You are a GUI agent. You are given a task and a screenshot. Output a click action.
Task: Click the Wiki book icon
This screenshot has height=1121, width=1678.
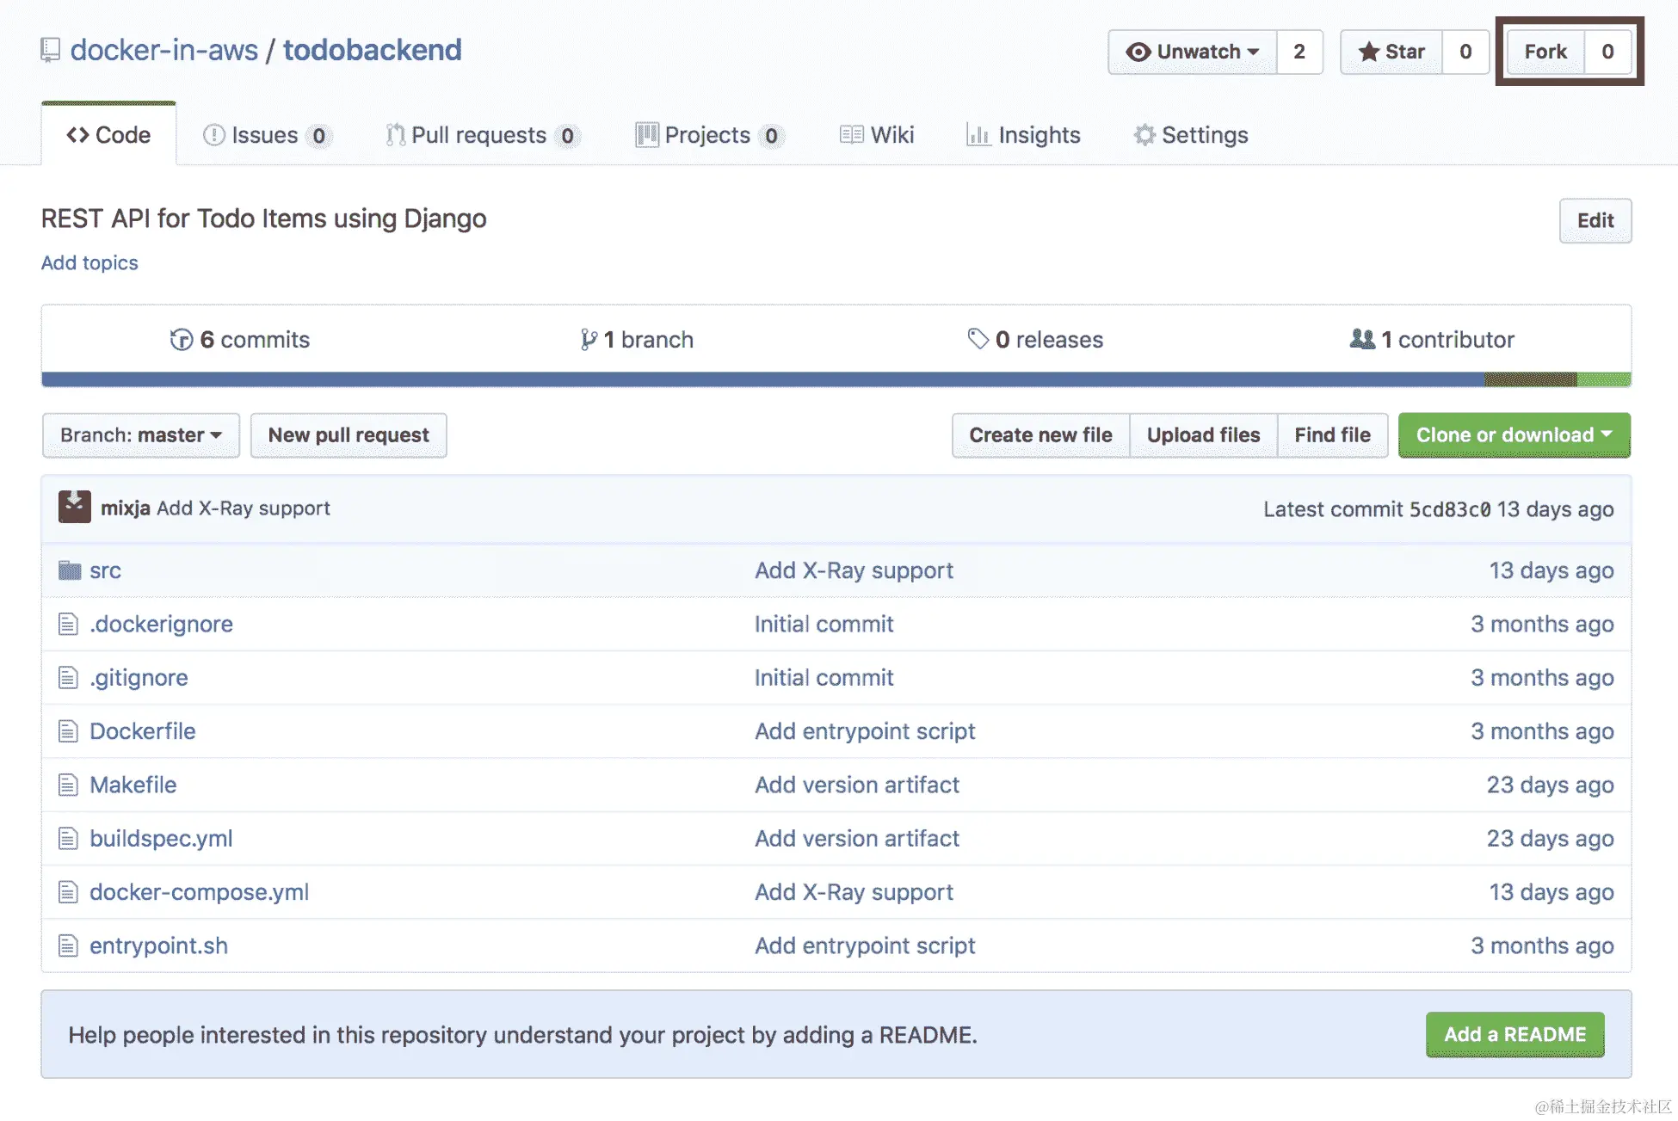tap(851, 135)
